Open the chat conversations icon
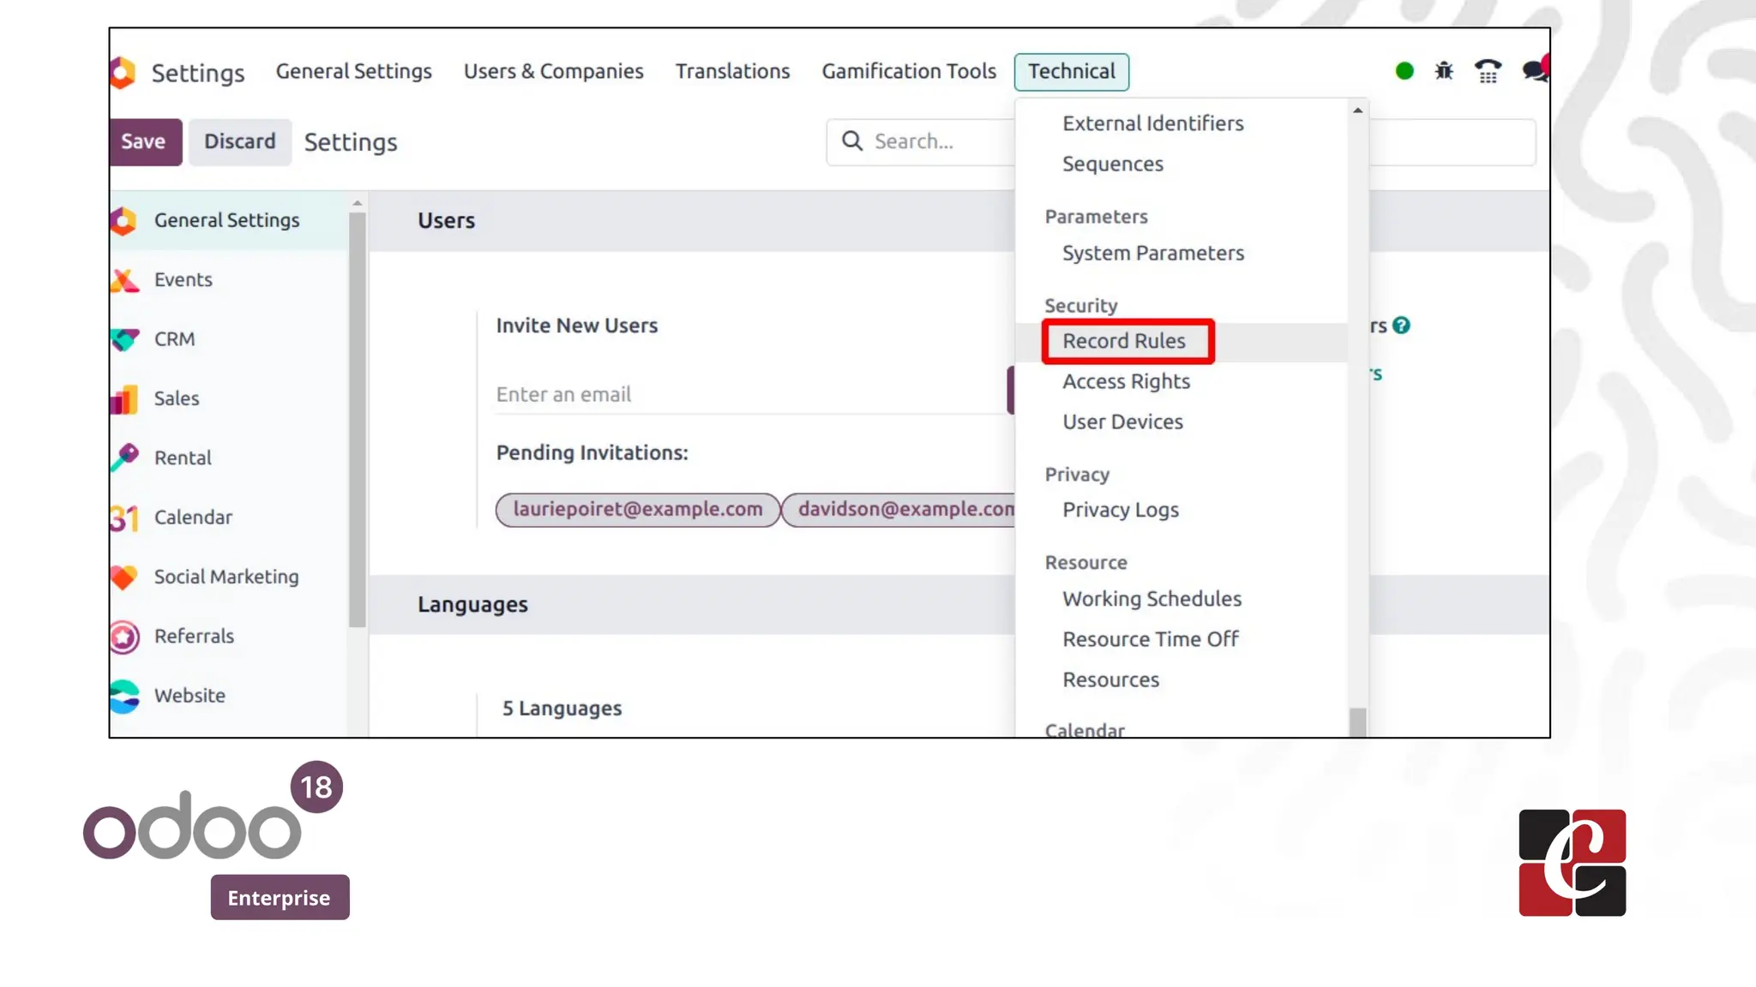Image resolution: width=1756 pixels, height=987 pixels. point(1534,71)
